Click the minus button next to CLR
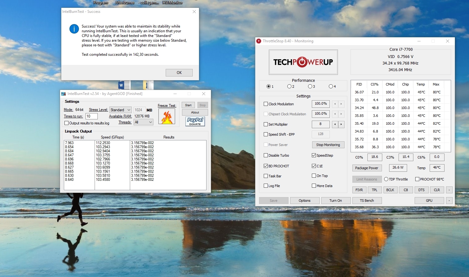The width and height of the screenshot is (469, 277). (449, 190)
